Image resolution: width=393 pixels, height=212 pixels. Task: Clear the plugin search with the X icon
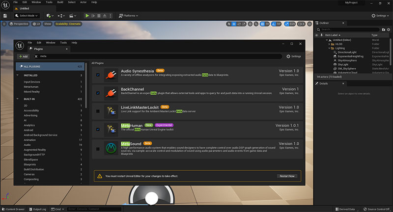click(x=36, y=56)
